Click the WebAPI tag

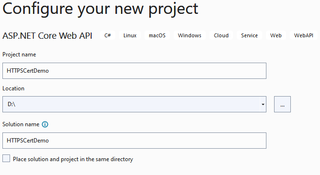coord(303,35)
